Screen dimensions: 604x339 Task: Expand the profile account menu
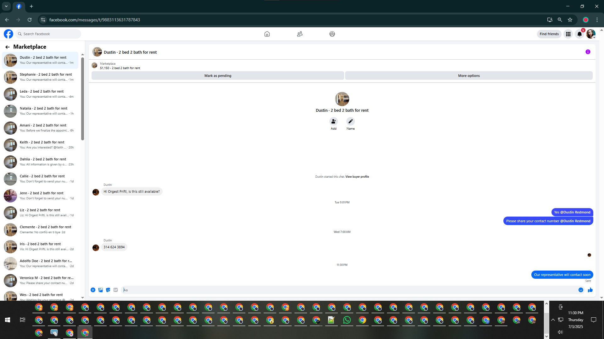pyautogui.click(x=590, y=34)
